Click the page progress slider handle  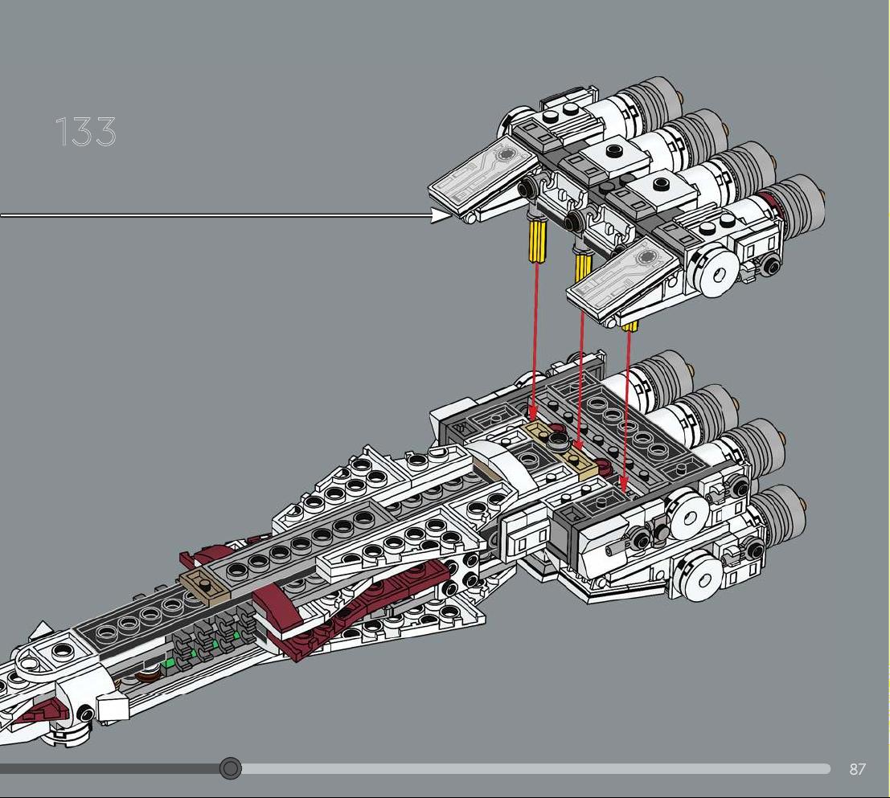click(x=231, y=768)
